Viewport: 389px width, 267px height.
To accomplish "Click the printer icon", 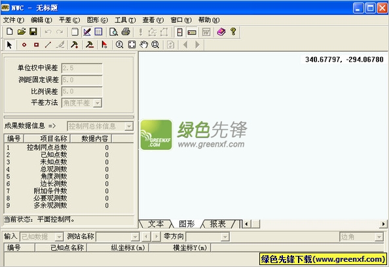I will click(126, 31).
